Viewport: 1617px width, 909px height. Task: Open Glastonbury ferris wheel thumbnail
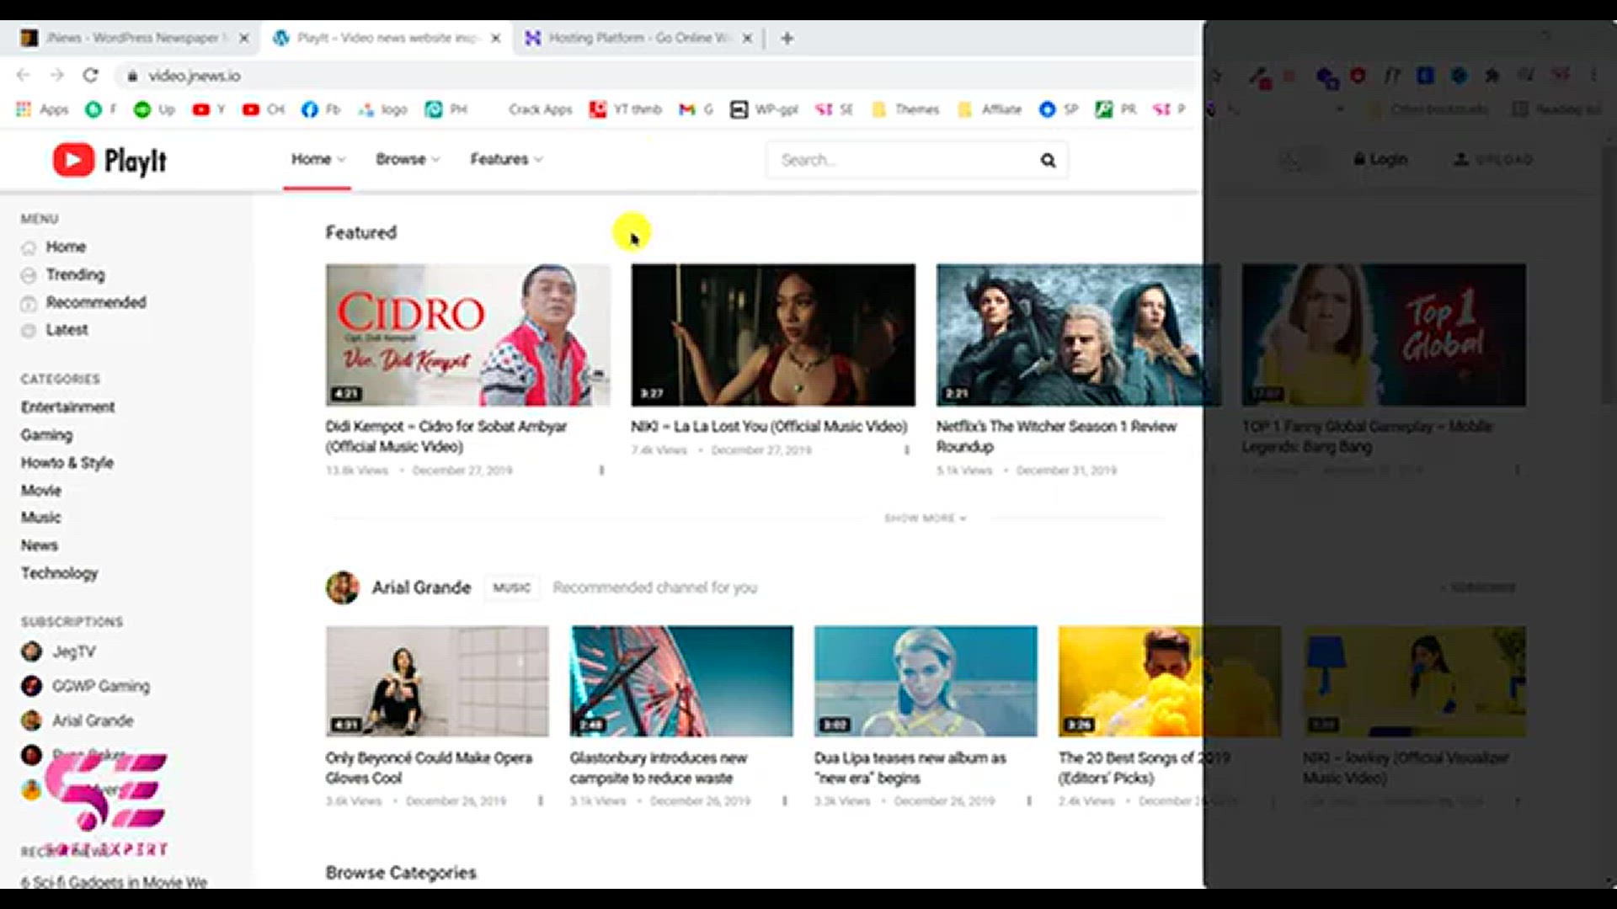tap(681, 682)
